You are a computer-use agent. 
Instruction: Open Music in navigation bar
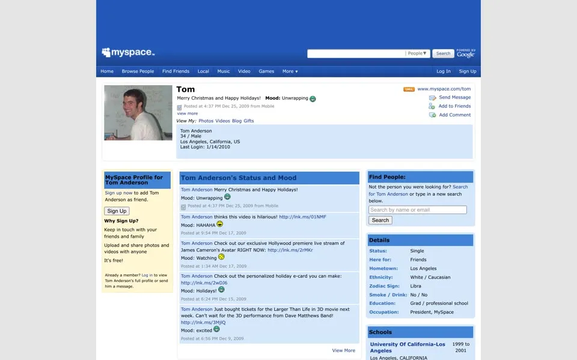click(224, 71)
